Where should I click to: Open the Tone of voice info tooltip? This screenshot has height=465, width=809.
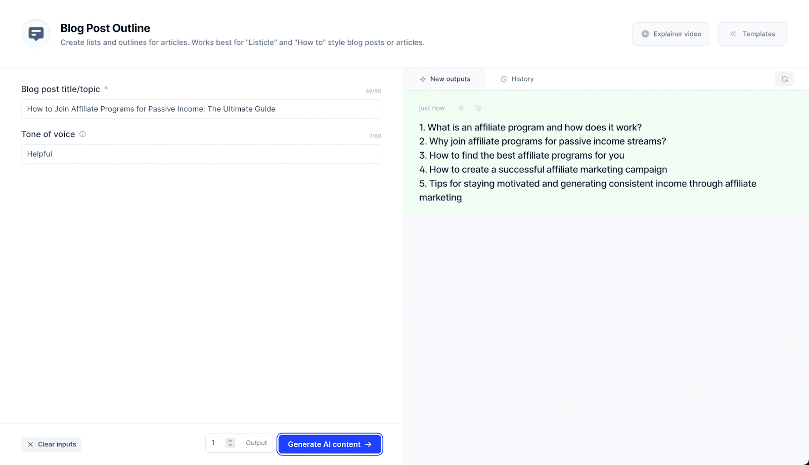[82, 134]
